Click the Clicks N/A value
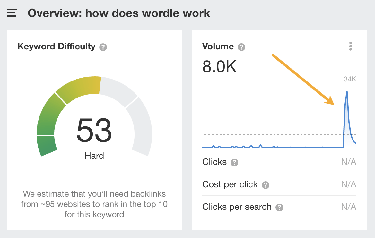 coord(349,162)
